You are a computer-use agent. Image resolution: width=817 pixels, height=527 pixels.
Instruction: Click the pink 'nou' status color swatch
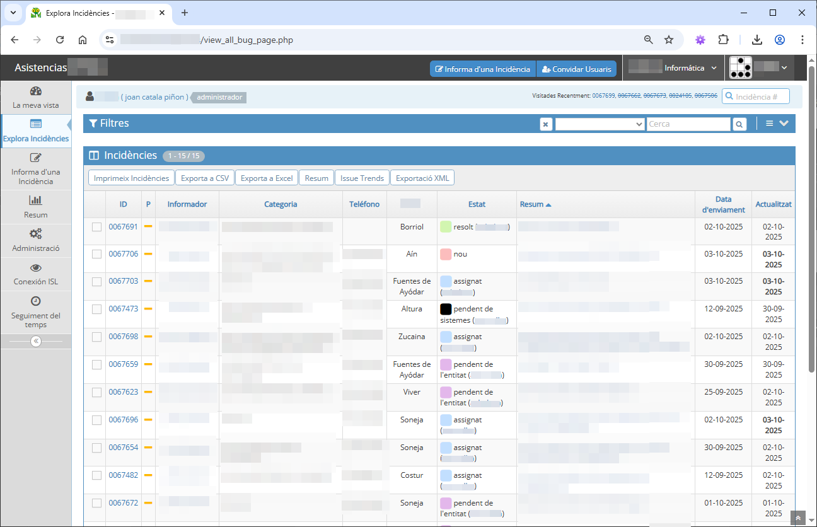[x=446, y=254]
